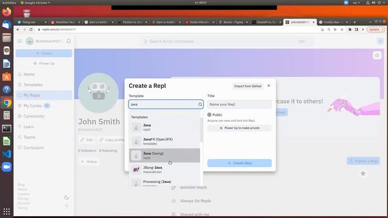
Task: Open the @JohnSmith17 account dropdown
Action: pos(45,41)
